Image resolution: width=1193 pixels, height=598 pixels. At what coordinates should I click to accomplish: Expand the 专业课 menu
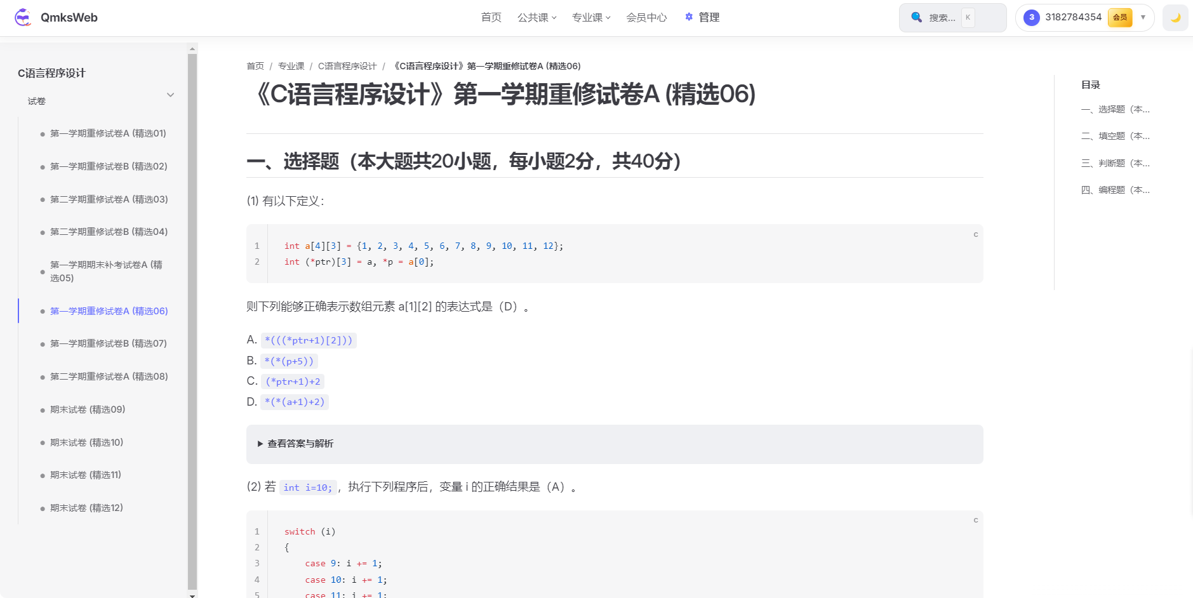592,18
